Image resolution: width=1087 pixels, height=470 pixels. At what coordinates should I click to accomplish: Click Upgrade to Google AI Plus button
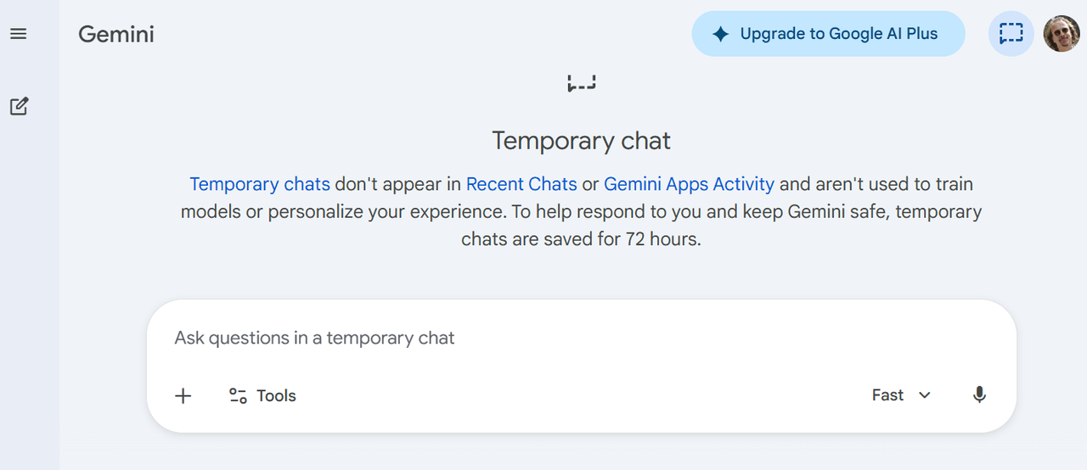[828, 34]
